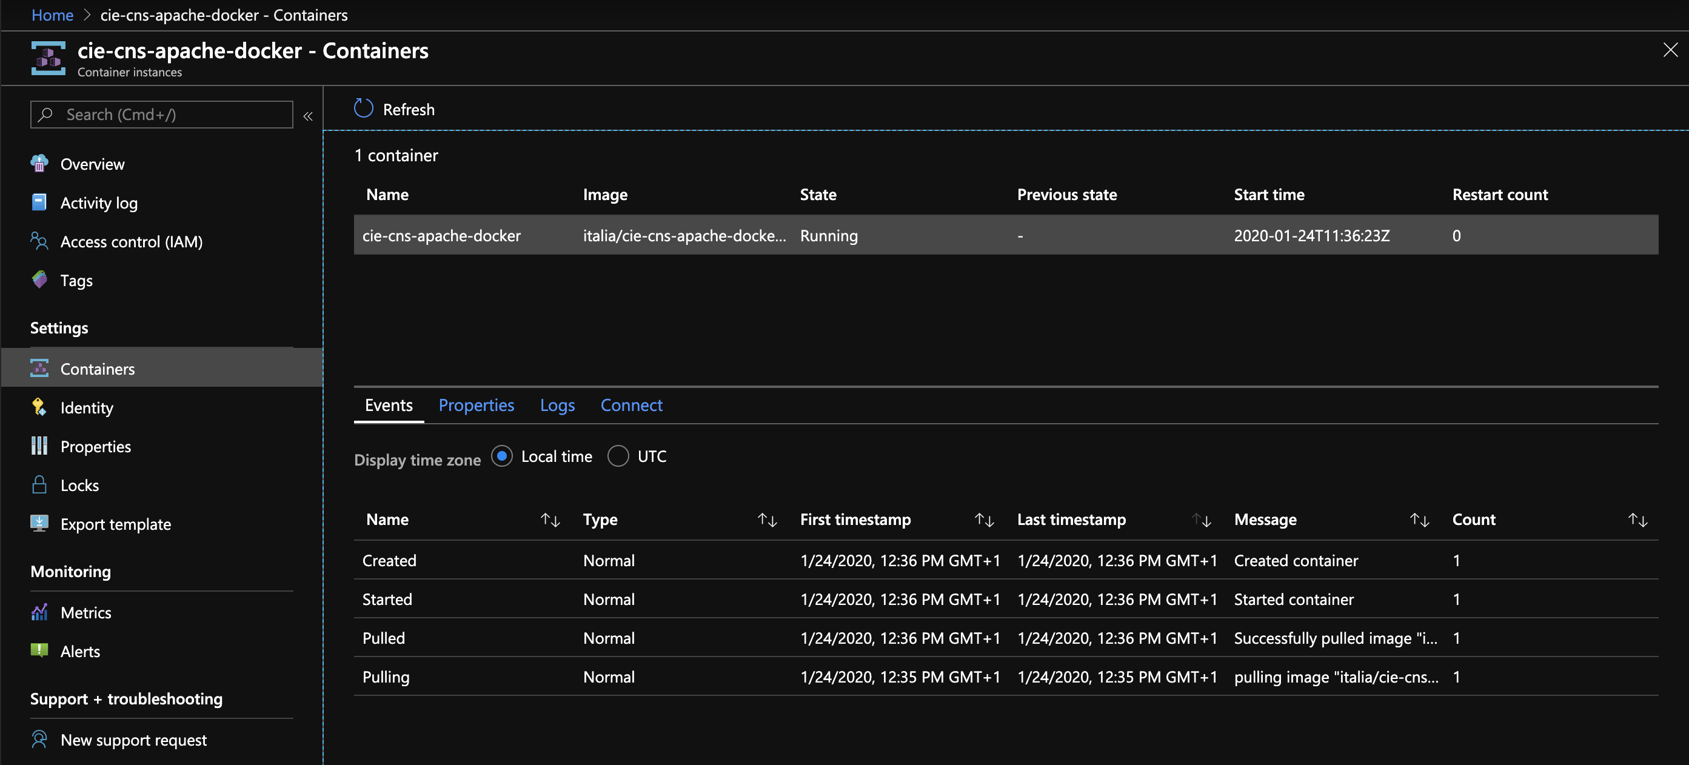
Task: Click the Identity key icon
Action: click(39, 407)
